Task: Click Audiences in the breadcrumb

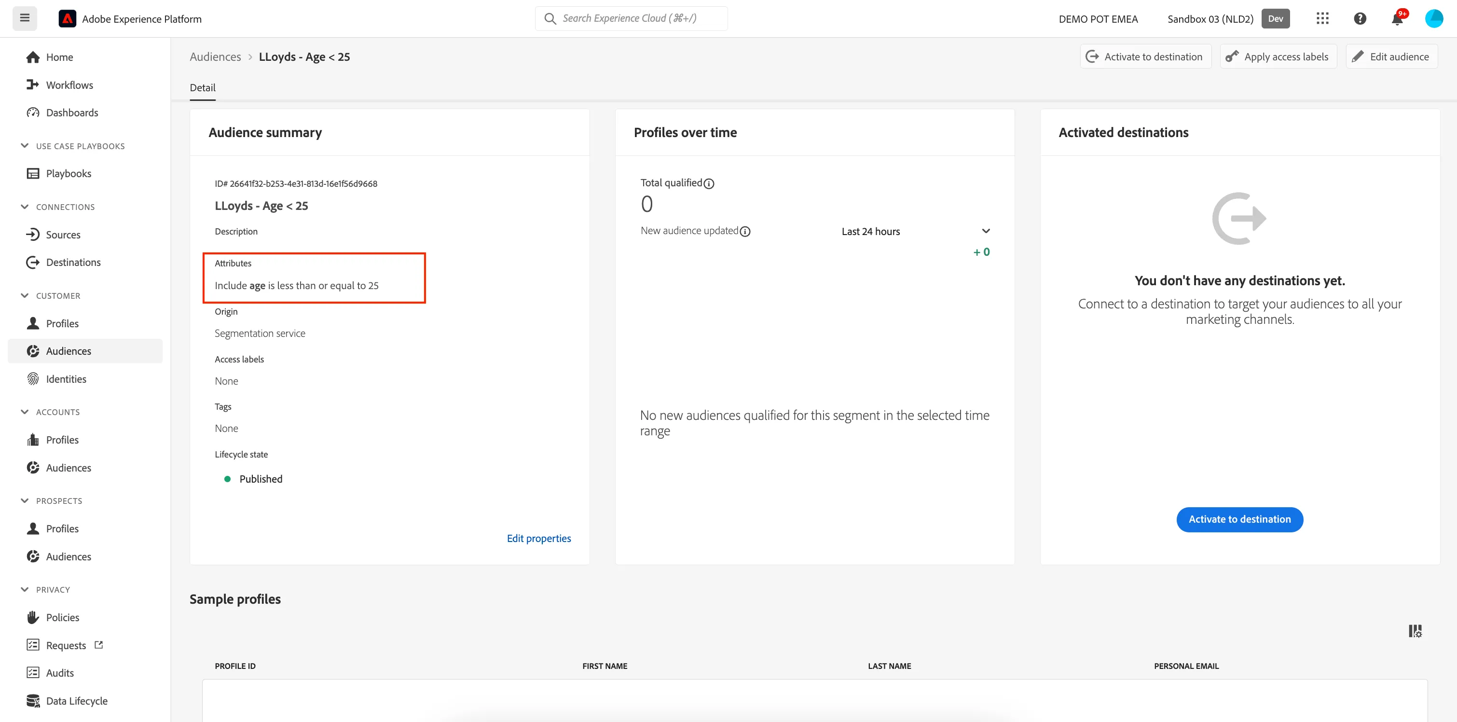Action: [216, 57]
